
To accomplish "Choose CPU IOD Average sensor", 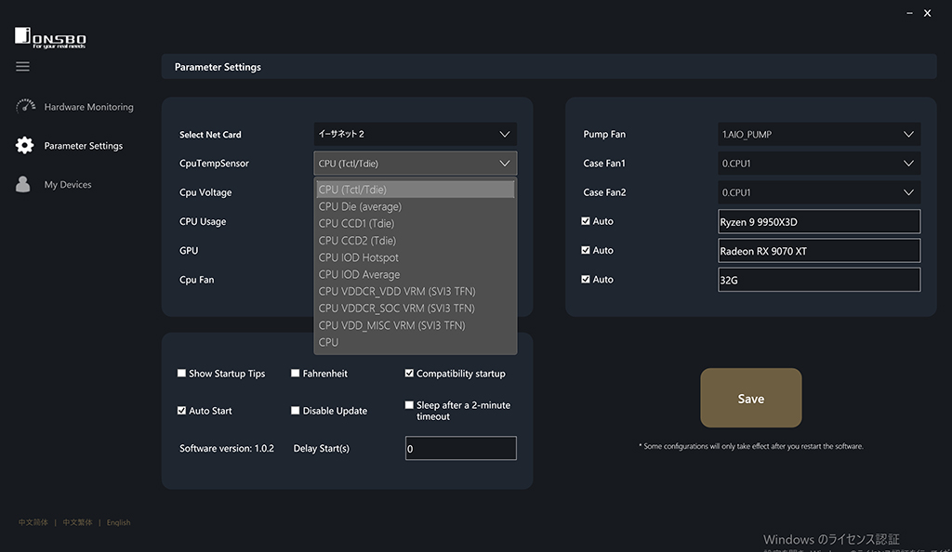I will click(416, 274).
